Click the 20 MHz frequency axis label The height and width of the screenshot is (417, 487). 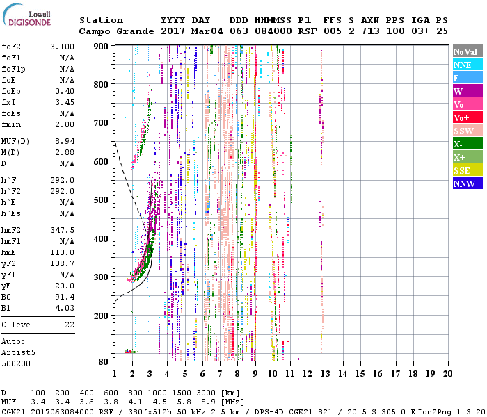448,374
